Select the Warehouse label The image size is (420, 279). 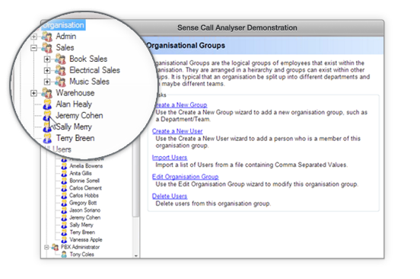coord(75,93)
